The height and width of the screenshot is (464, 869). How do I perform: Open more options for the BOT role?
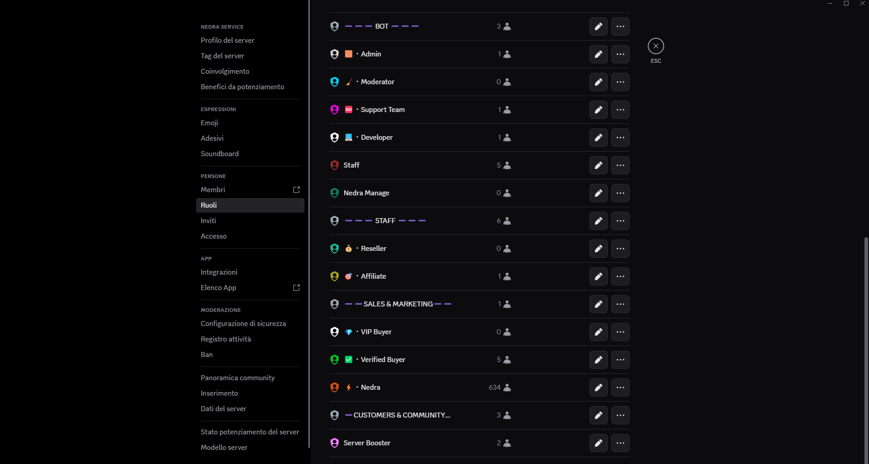[x=620, y=26]
